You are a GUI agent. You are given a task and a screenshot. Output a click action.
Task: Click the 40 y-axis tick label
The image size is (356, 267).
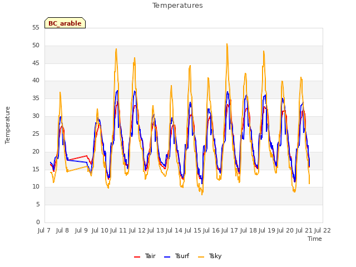coord(36,80)
